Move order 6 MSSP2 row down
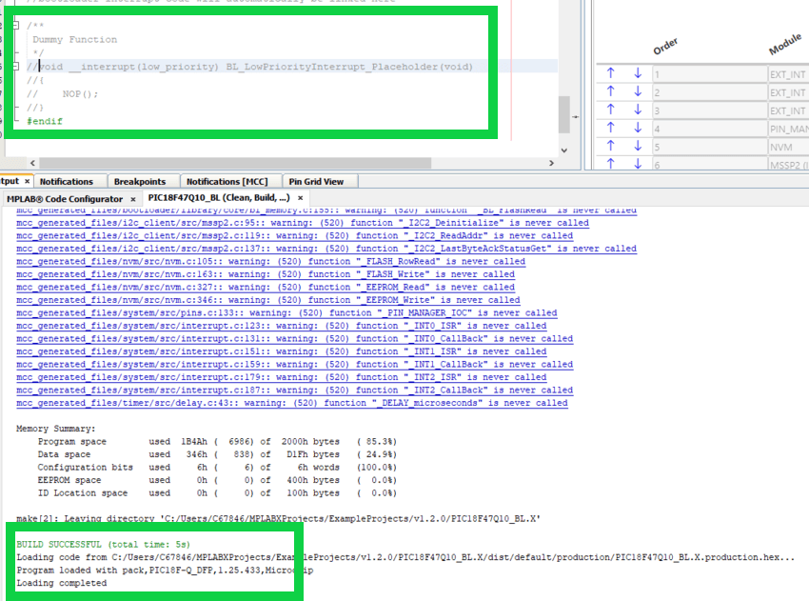The height and width of the screenshot is (601, 809). tap(638, 166)
